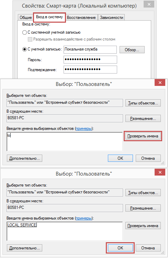168x258 pixels.
Task: Focus the Пароль password field
Action: 90,59
